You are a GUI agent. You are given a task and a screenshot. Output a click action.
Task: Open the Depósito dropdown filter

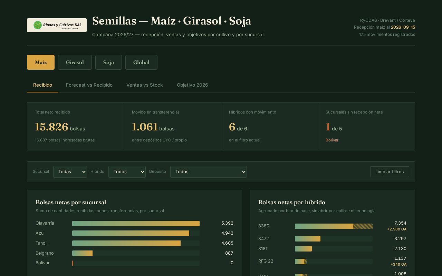pos(209,172)
